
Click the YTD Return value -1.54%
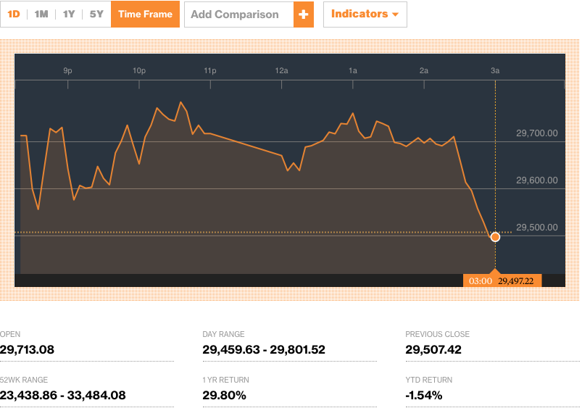tap(424, 395)
